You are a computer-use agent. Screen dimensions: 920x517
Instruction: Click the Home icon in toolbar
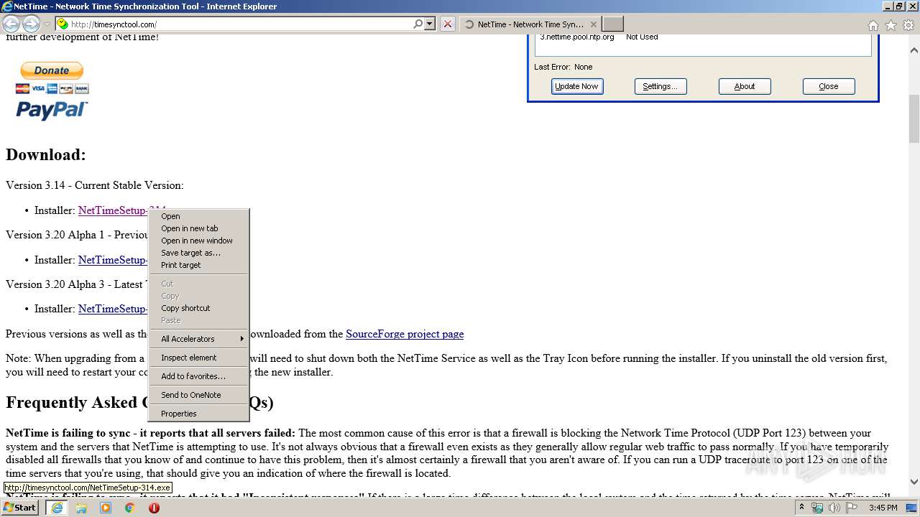pyautogui.click(x=873, y=25)
